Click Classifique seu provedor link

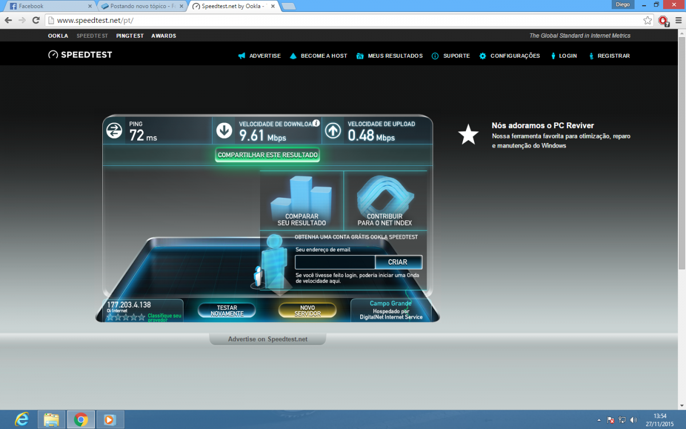tap(165, 317)
